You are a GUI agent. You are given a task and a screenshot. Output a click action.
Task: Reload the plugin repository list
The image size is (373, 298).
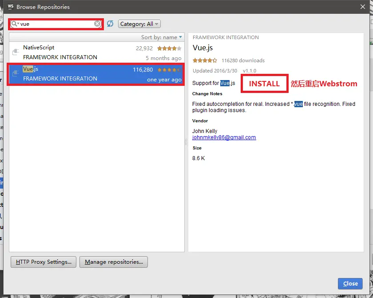point(110,24)
